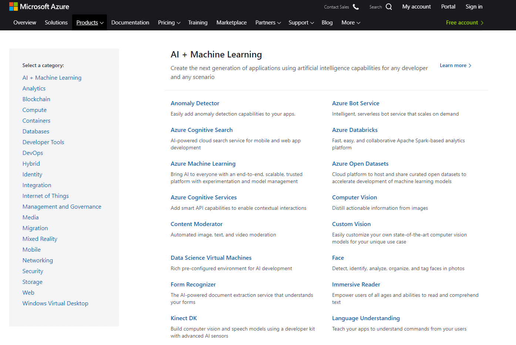Click the Learn more arrow chevron
The image size is (516, 345).
470,65
